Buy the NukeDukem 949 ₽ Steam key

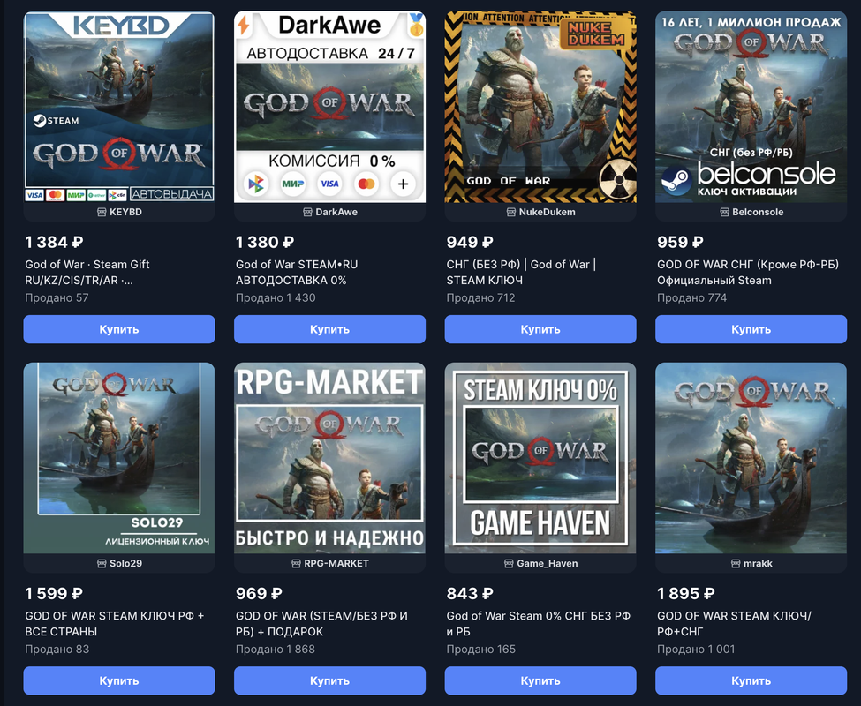pos(540,329)
